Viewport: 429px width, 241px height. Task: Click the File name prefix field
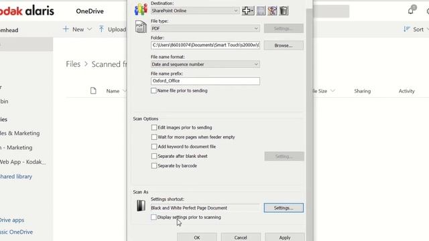[x=205, y=81]
